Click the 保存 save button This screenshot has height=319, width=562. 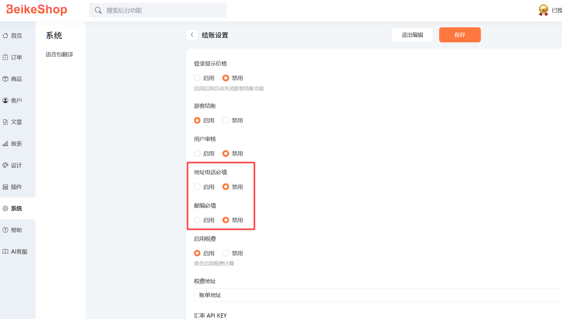pyautogui.click(x=460, y=35)
